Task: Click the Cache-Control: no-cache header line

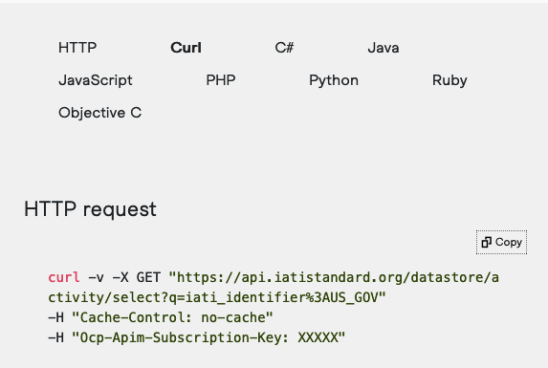Action: click(x=161, y=317)
